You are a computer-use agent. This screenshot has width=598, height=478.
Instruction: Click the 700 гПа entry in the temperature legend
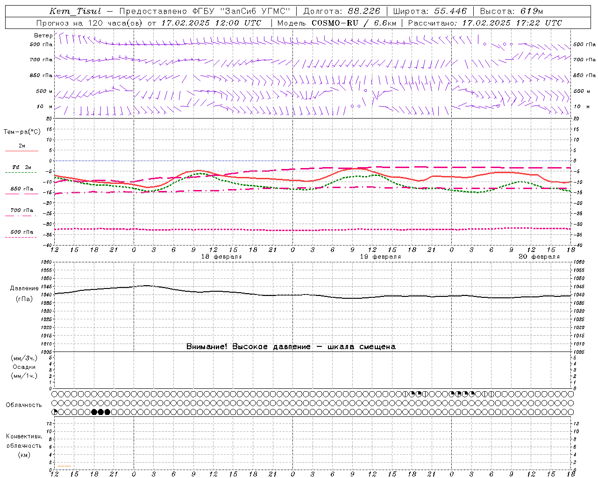coord(22,211)
